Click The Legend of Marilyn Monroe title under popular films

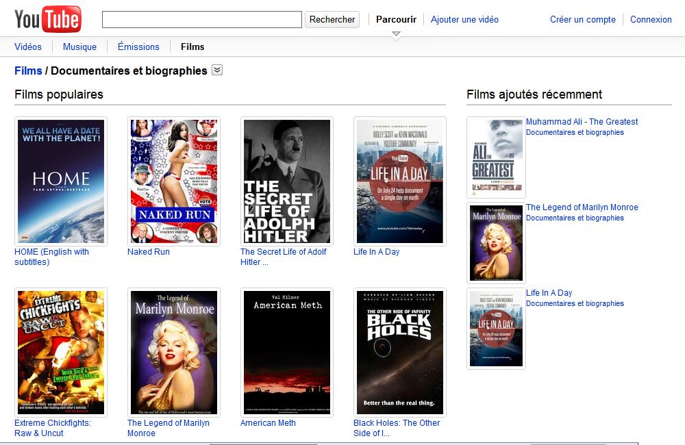169,428
